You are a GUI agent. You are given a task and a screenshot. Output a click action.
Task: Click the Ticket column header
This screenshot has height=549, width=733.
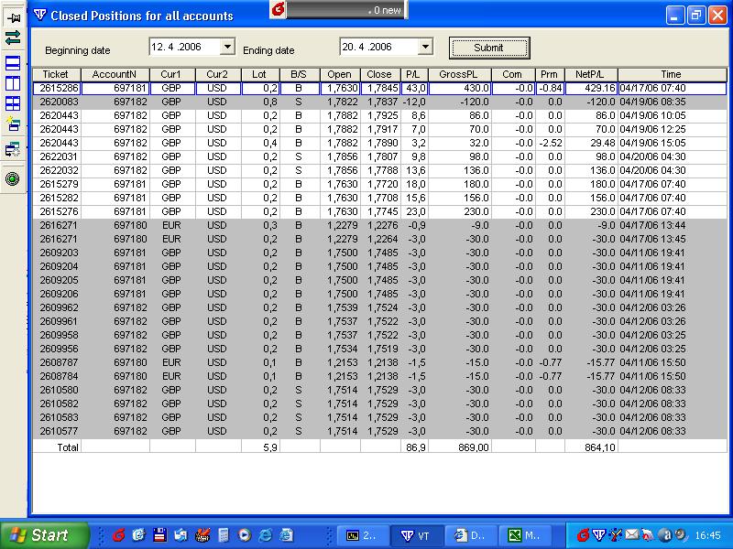pyautogui.click(x=56, y=74)
